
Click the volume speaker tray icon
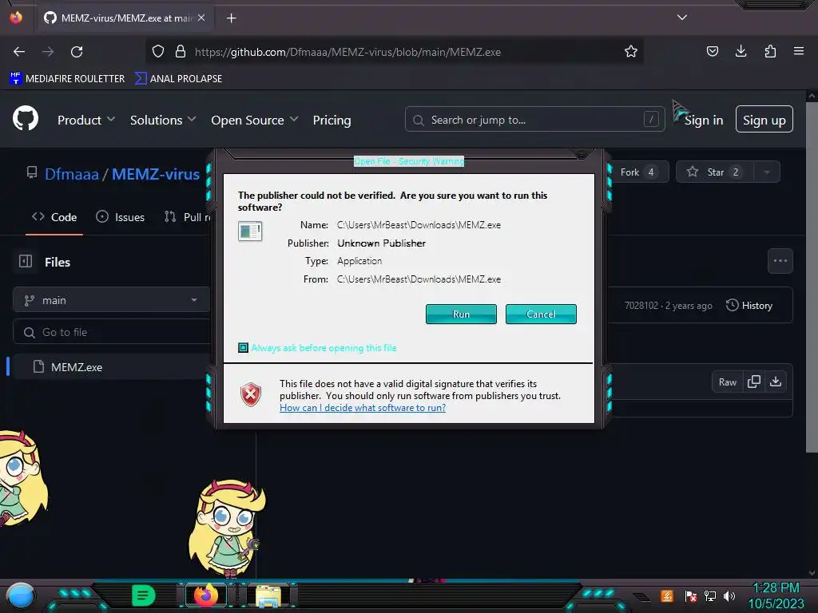point(729,595)
